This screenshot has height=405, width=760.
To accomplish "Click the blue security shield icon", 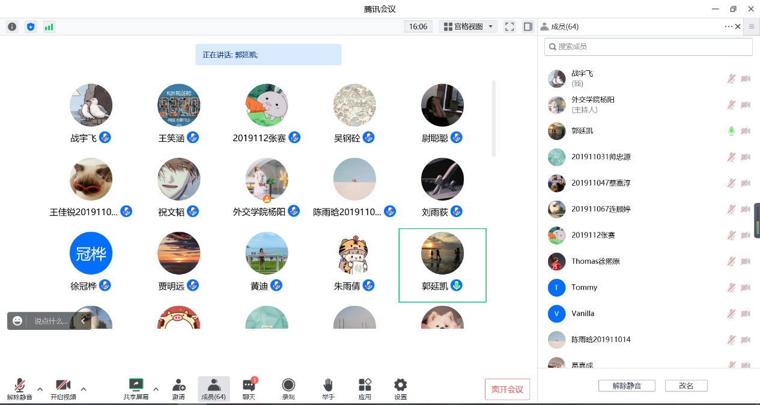I will coord(31,26).
